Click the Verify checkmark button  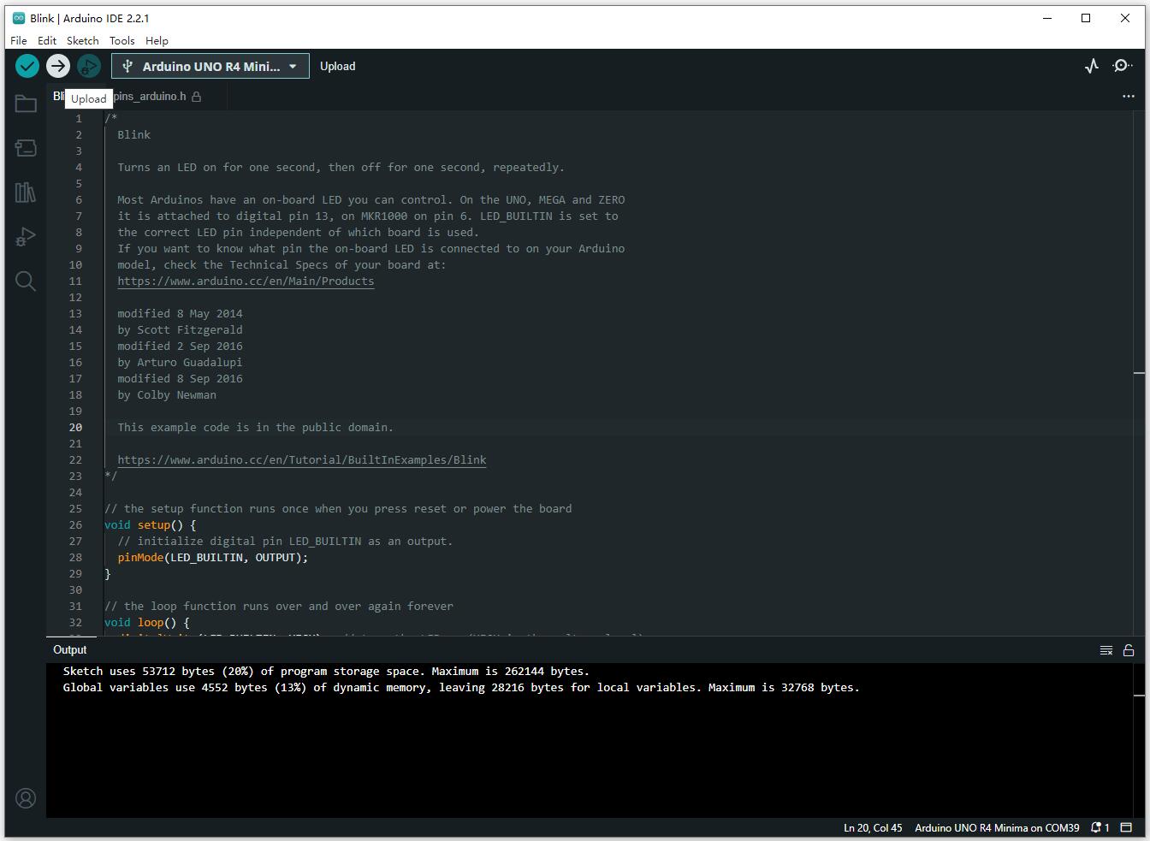point(27,66)
